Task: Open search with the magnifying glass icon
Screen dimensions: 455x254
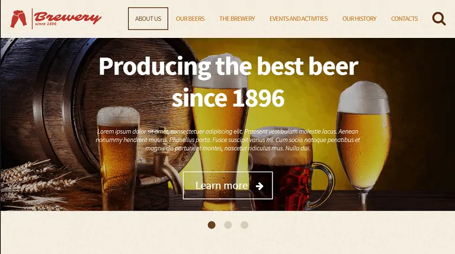Action: pyautogui.click(x=439, y=18)
